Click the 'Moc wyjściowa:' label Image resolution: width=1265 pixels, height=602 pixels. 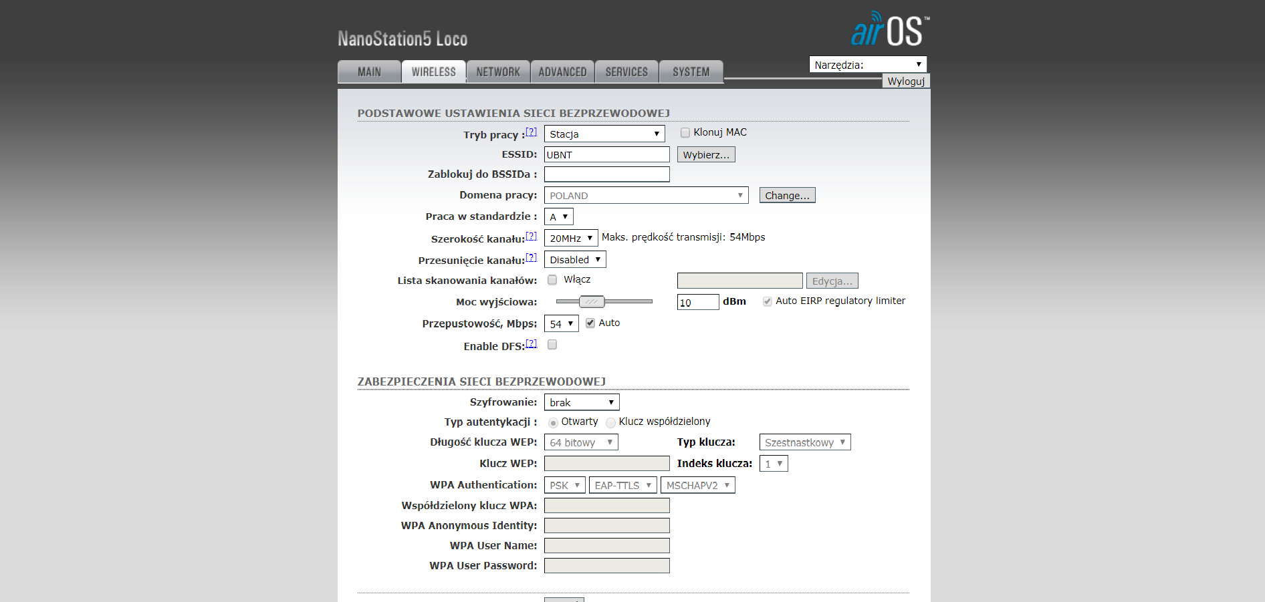pos(497,302)
